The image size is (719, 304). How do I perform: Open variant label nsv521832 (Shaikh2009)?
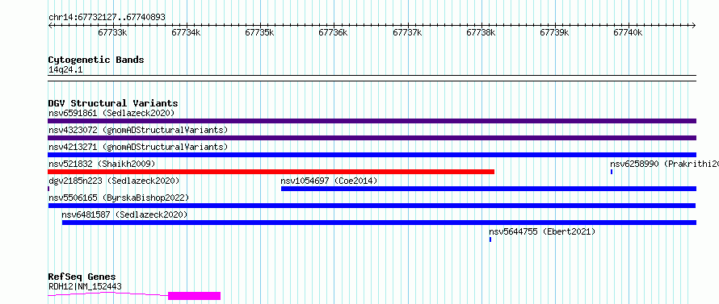coord(102,164)
